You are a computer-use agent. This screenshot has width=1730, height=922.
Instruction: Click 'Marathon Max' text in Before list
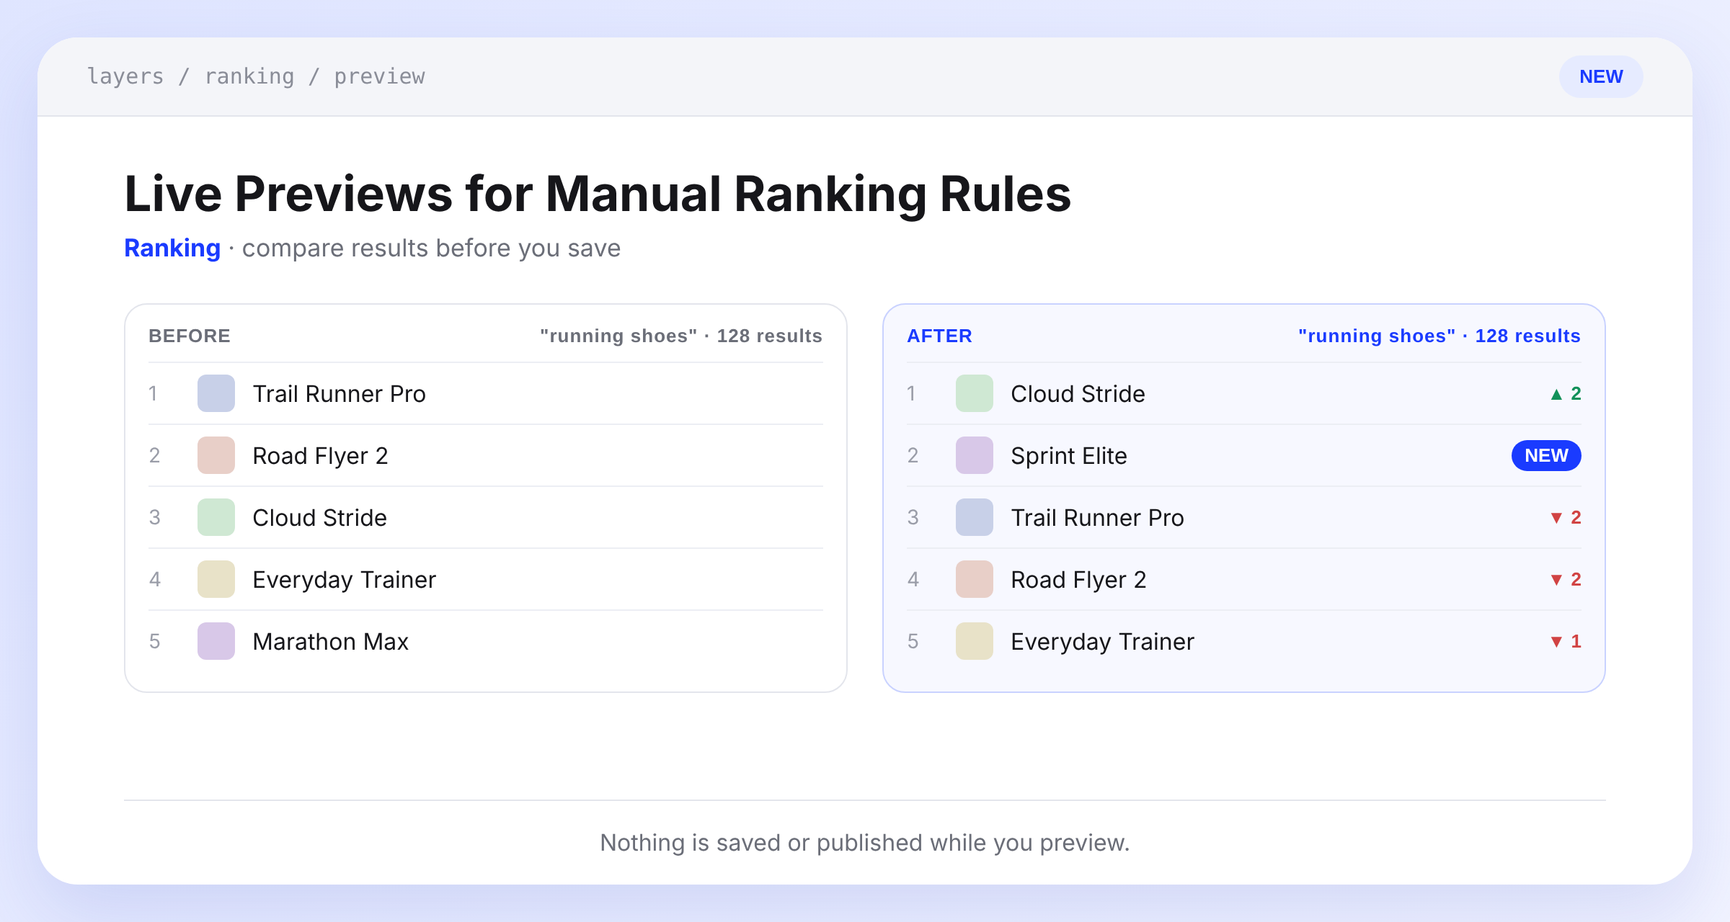[330, 642]
